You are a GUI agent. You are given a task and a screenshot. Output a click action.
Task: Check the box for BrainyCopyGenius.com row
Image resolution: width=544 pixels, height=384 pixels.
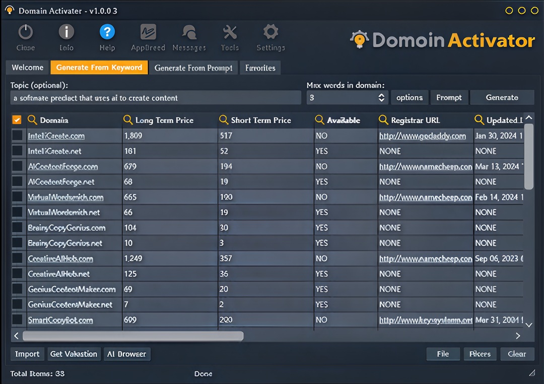17,227
